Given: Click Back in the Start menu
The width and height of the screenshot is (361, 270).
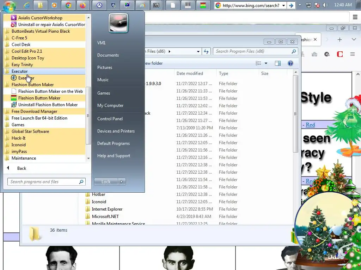Looking at the screenshot, I should tap(22, 168).
